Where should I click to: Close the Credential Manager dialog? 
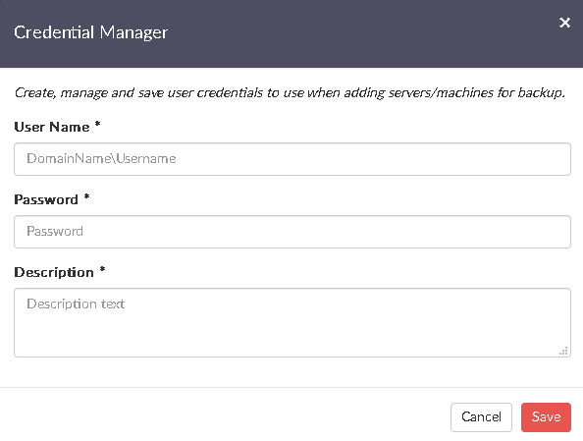coord(564,23)
